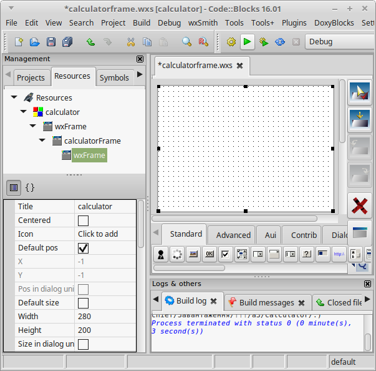Reveal more log tabs to the right

(367, 299)
